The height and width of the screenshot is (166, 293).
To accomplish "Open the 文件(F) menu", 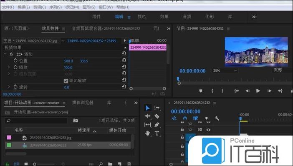I will tap(8, 7).
